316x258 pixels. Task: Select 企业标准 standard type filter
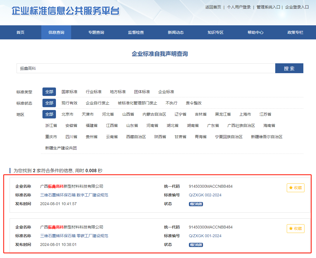pyautogui.click(x=166, y=92)
